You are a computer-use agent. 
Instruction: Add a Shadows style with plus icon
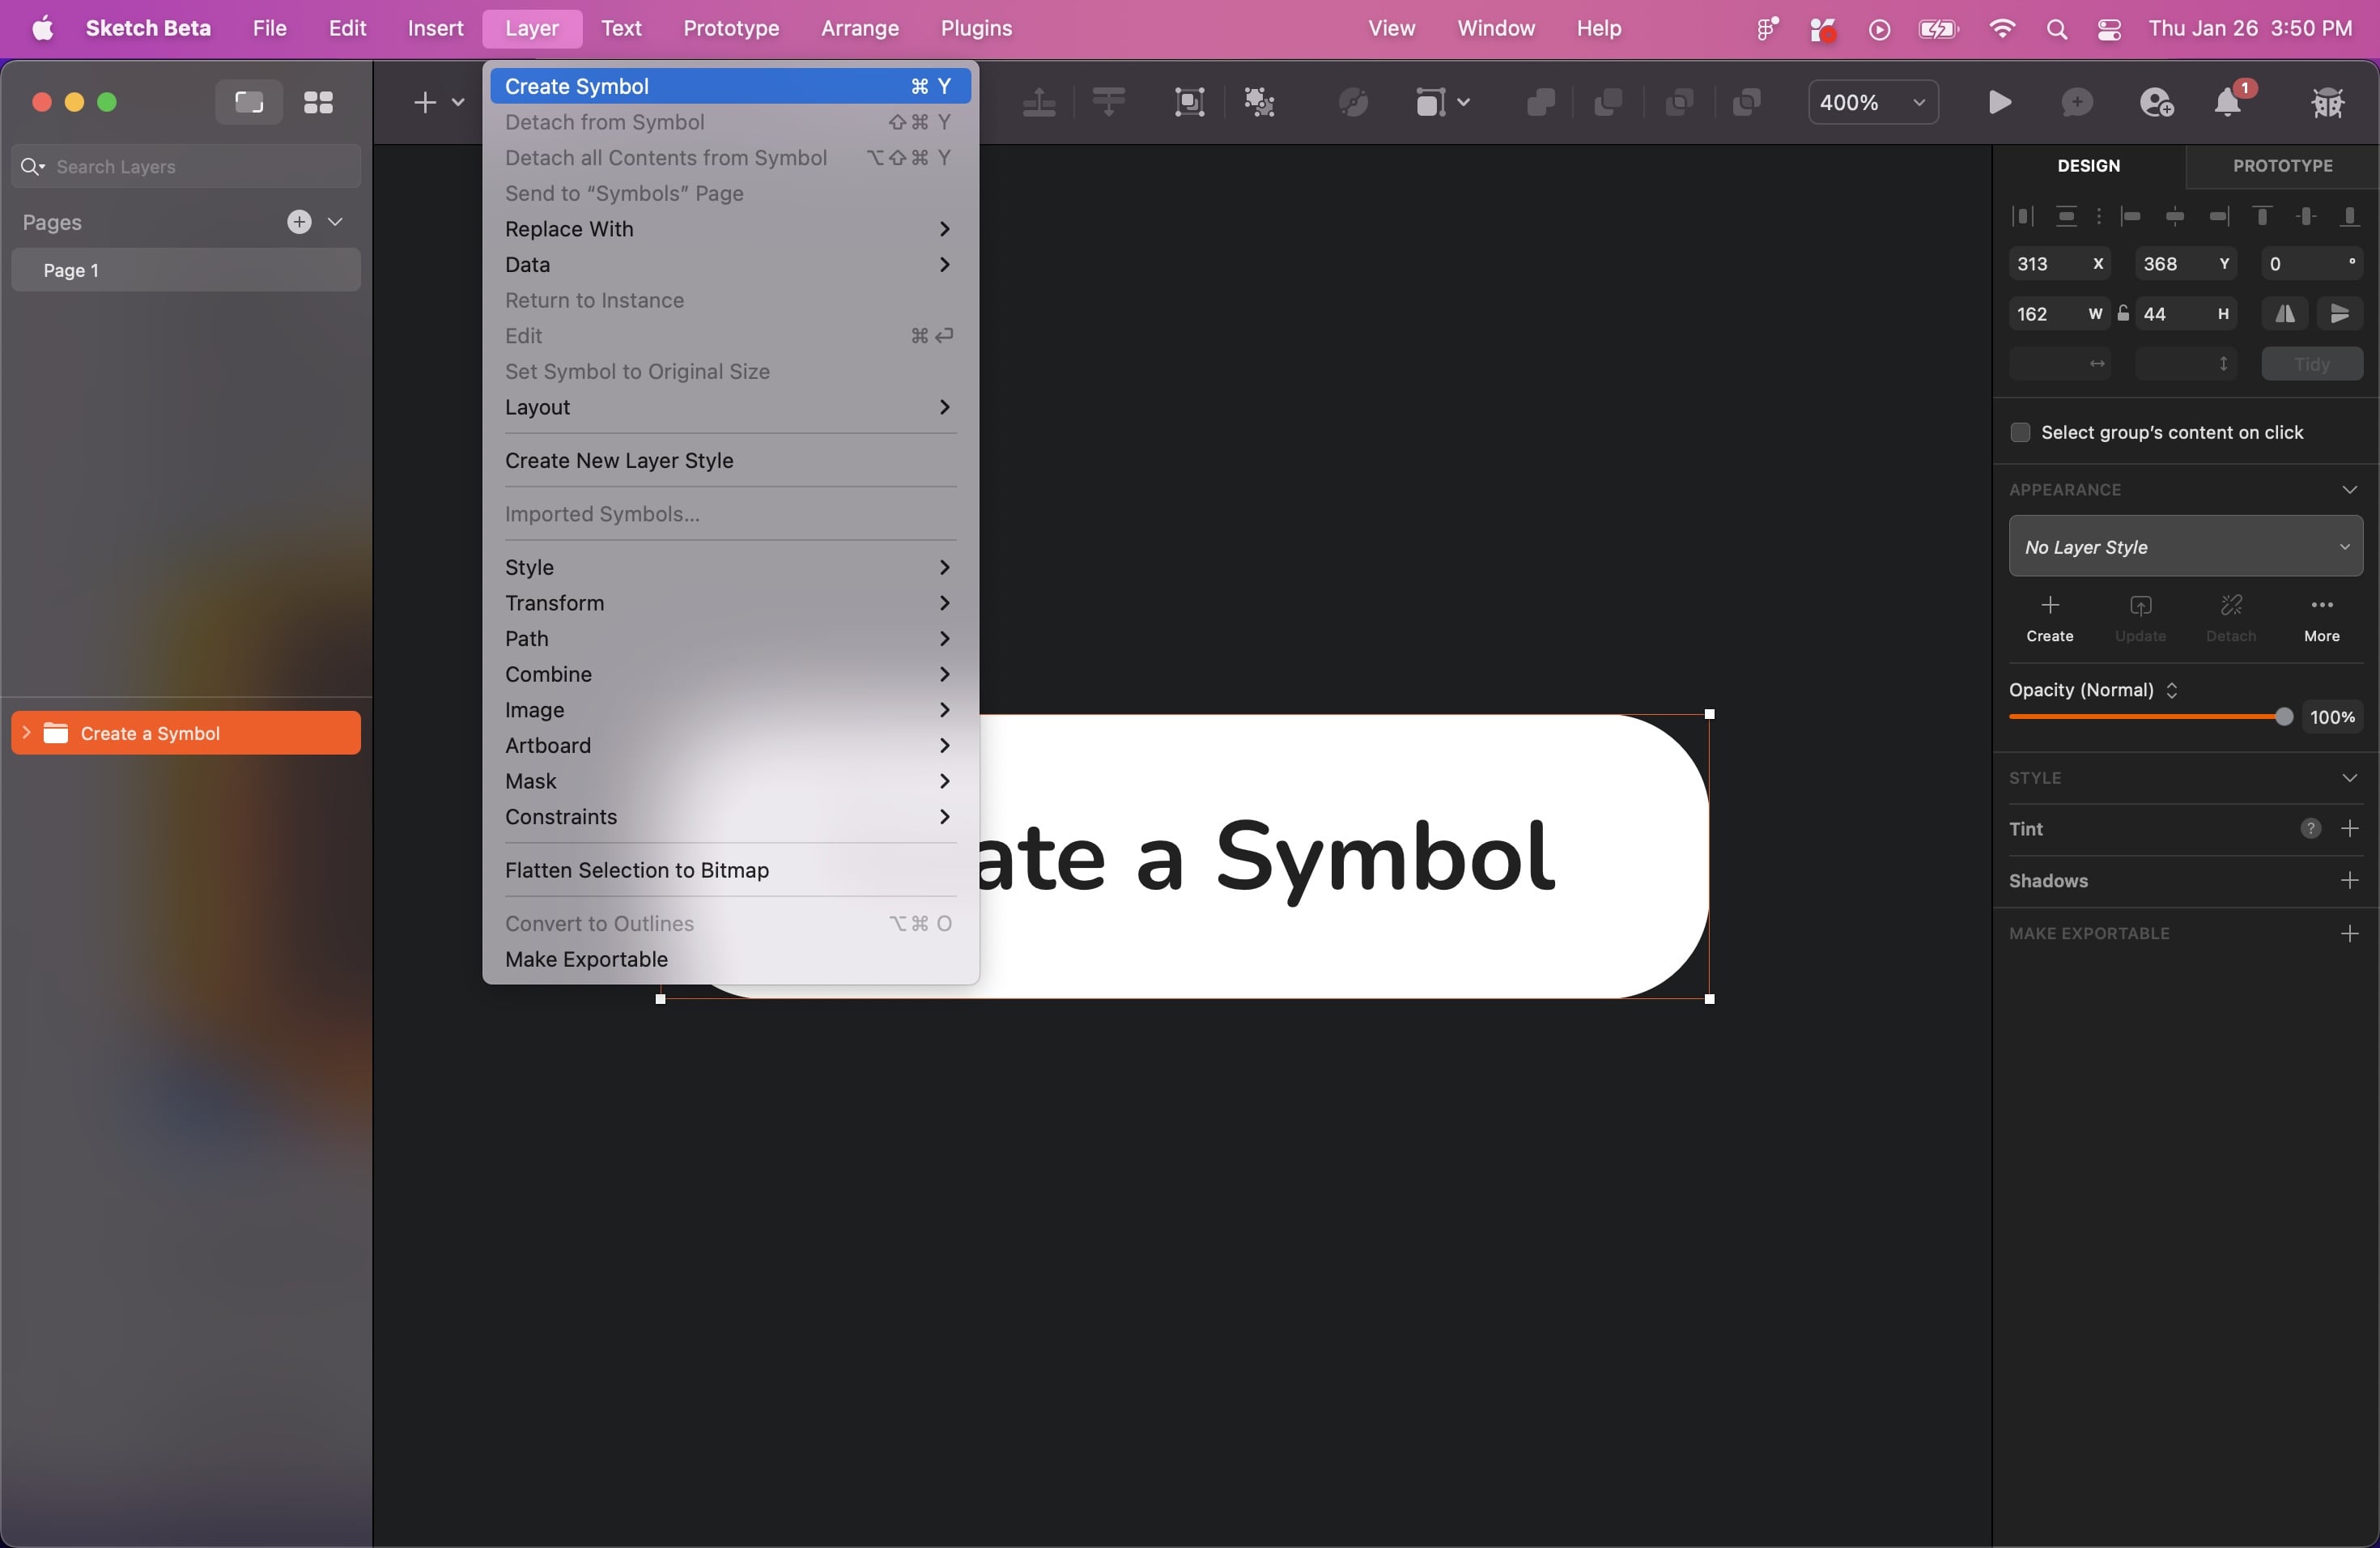[x=2350, y=880]
